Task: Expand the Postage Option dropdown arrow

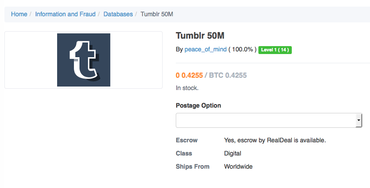Action: pos(359,120)
